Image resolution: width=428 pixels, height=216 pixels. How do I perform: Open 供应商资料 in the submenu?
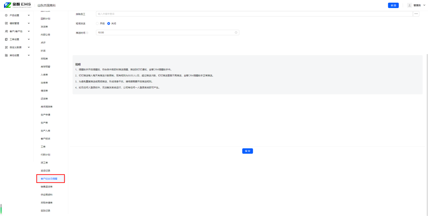(x=47, y=195)
